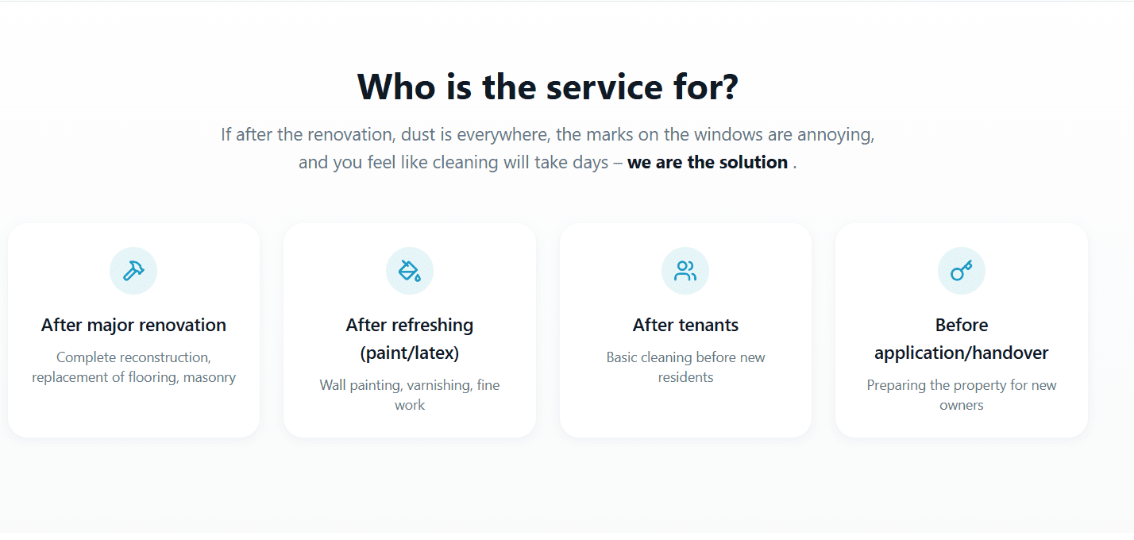The width and height of the screenshot is (1134, 540).
Task: Click 'Complete reconstruction, replacement of flooring' text
Action: pos(133,367)
